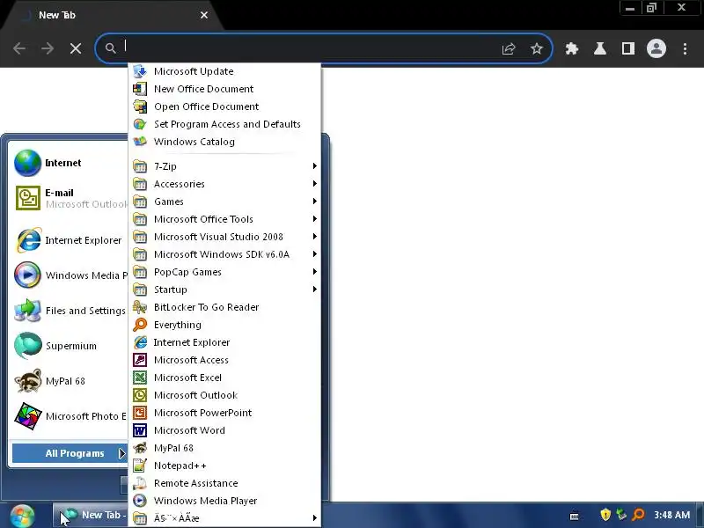The image size is (704, 528).
Task: Expand the Accessories submenu
Action: tap(224, 184)
